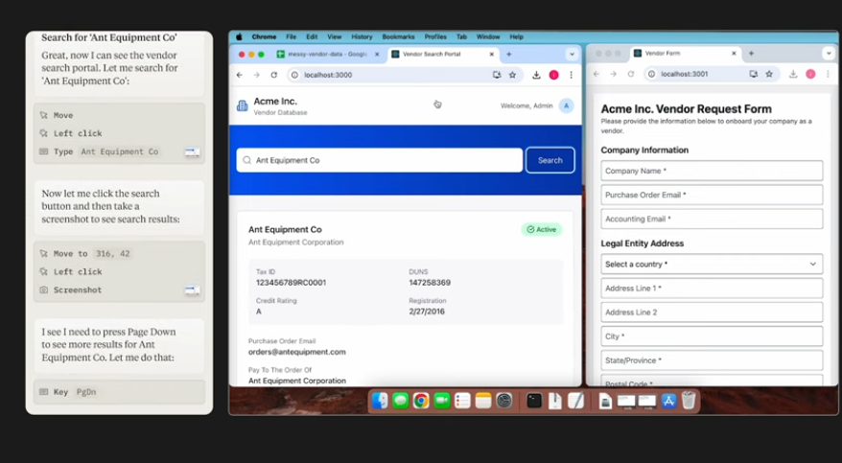Click the reload icon in Vendor Search Portal window
This screenshot has width=842, height=463.
(273, 75)
